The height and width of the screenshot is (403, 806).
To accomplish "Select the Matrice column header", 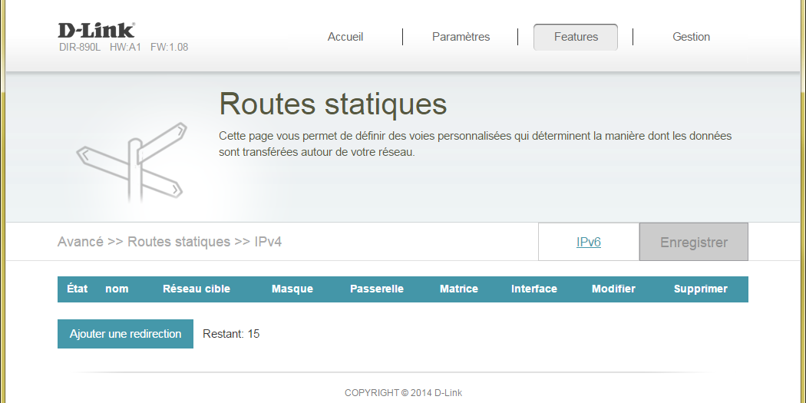I will 459,289.
